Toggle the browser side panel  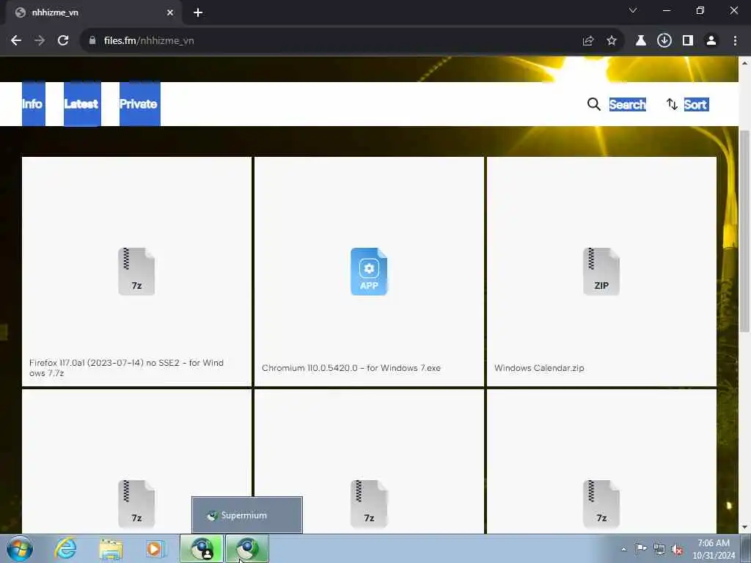(x=688, y=41)
